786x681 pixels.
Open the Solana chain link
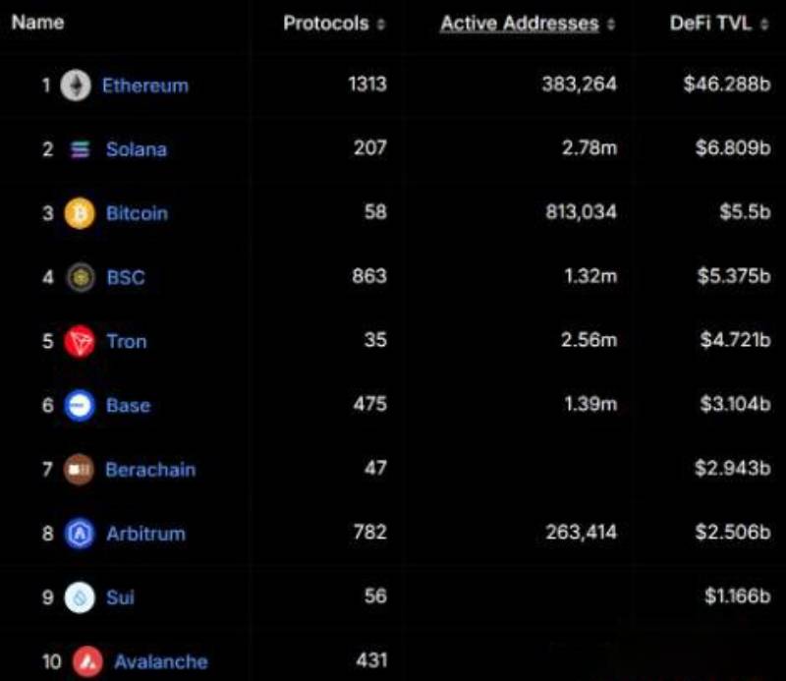tap(137, 149)
